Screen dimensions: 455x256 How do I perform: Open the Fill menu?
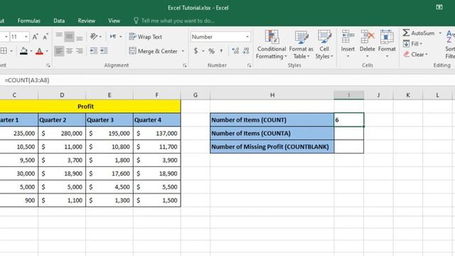[x=412, y=44]
